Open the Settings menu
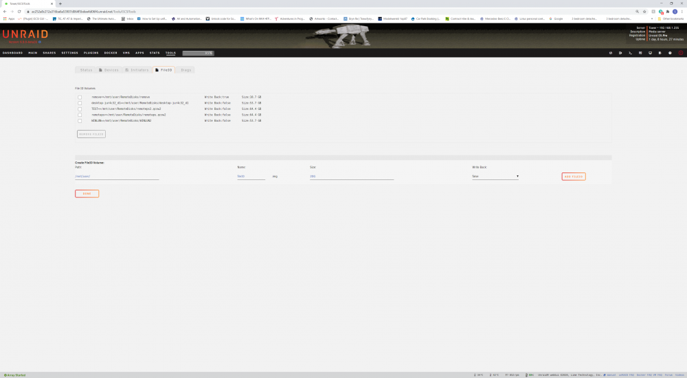Viewport: 687px width, 378px height. [69, 53]
